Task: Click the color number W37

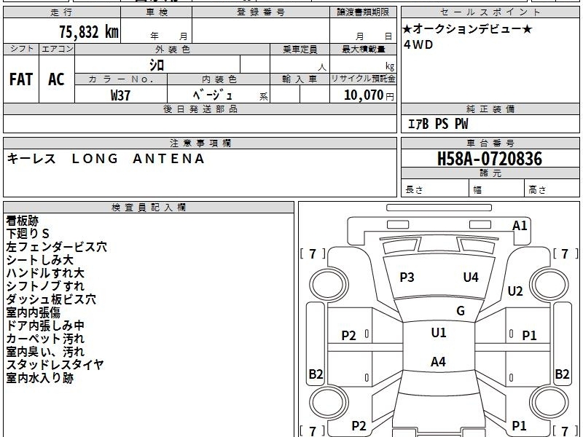Action: (x=120, y=95)
